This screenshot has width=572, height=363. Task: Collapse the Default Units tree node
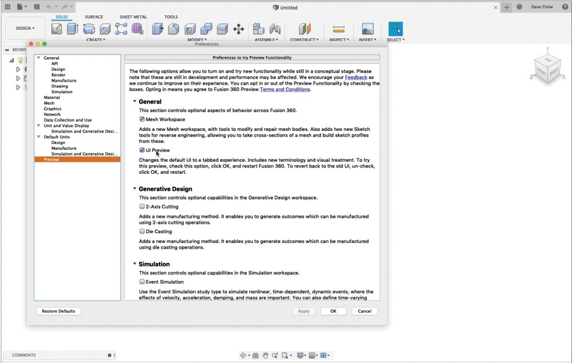(39, 137)
